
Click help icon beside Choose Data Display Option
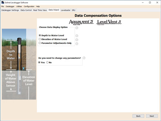77,28
